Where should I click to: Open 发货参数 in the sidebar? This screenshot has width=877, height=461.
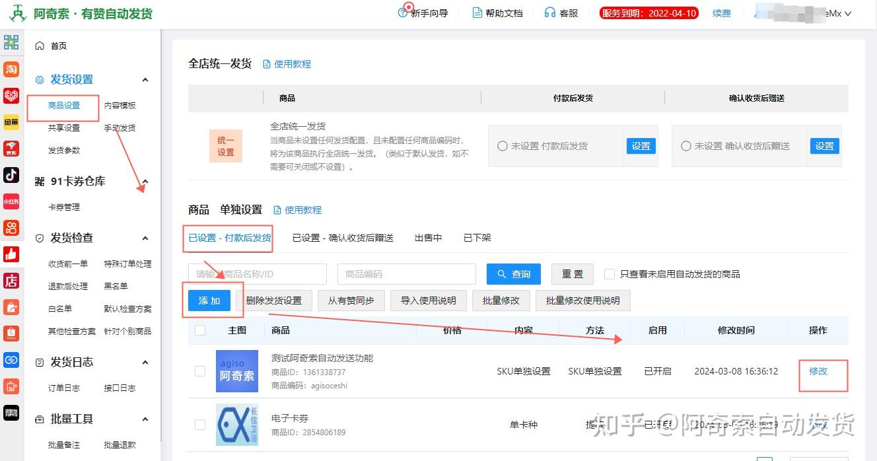(64, 151)
